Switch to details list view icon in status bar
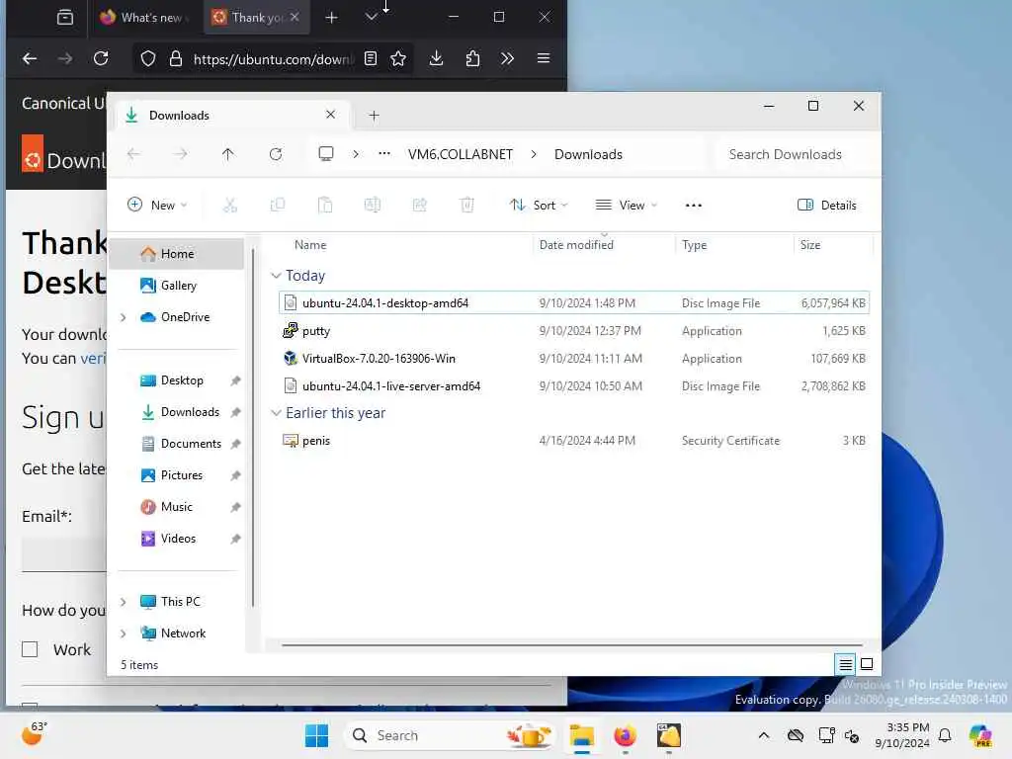Image resolution: width=1012 pixels, height=759 pixels. 846,664
